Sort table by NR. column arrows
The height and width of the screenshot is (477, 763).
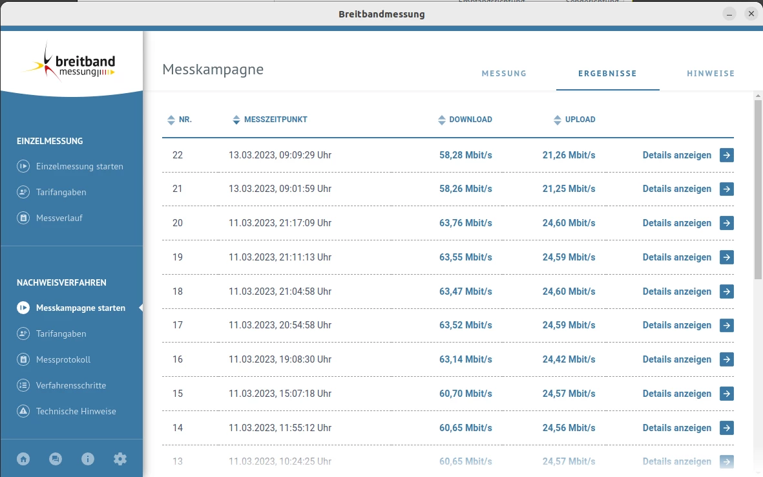[171, 120]
